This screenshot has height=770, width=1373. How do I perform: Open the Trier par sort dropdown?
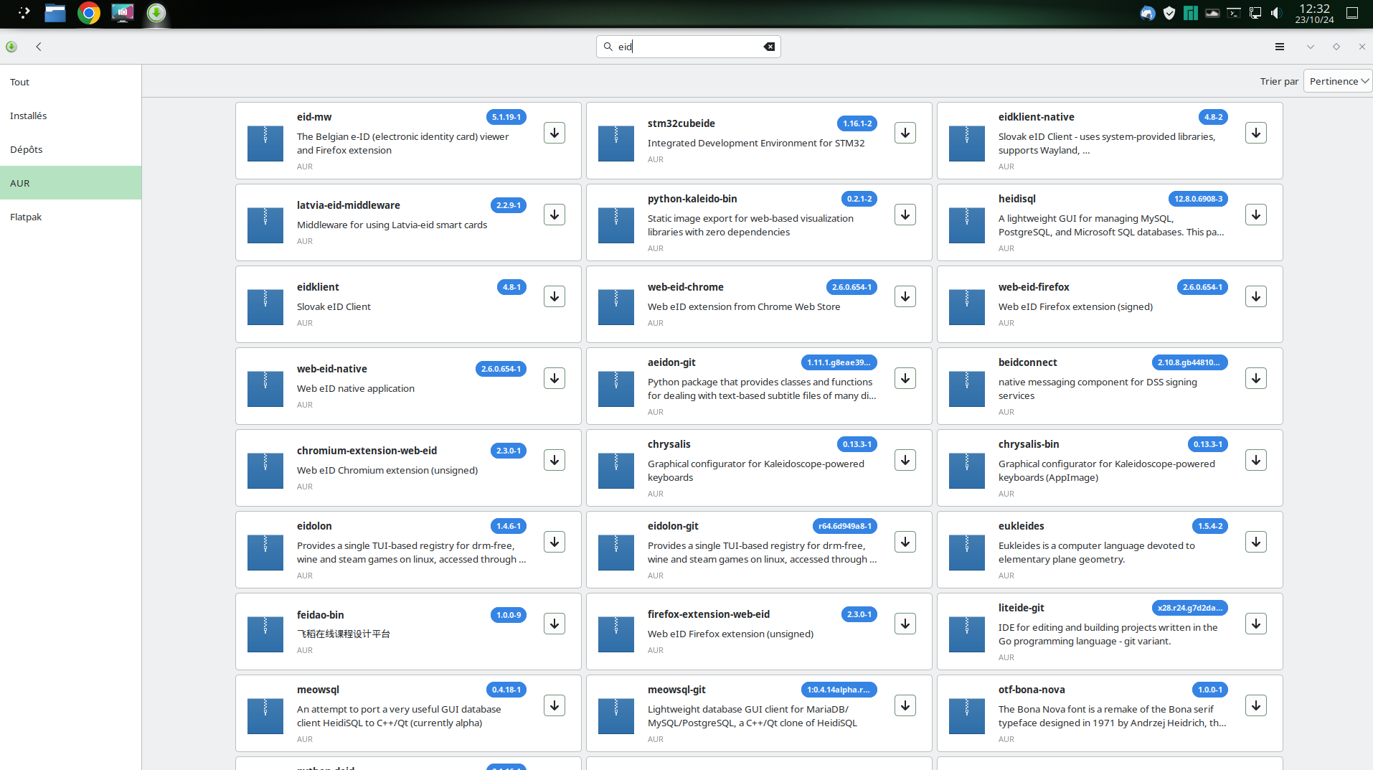pyautogui.click(x=1337, y=81)
